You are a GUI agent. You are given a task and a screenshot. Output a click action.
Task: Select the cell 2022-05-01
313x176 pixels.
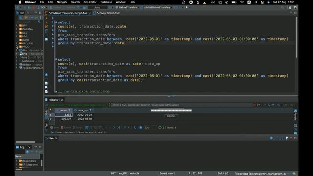pyautogui.click(x=85, y=119)
